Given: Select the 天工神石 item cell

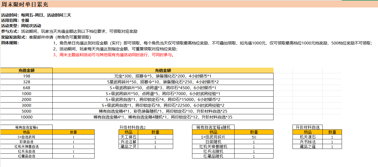Looking at the screenshot, I should [x=128, y=137].
